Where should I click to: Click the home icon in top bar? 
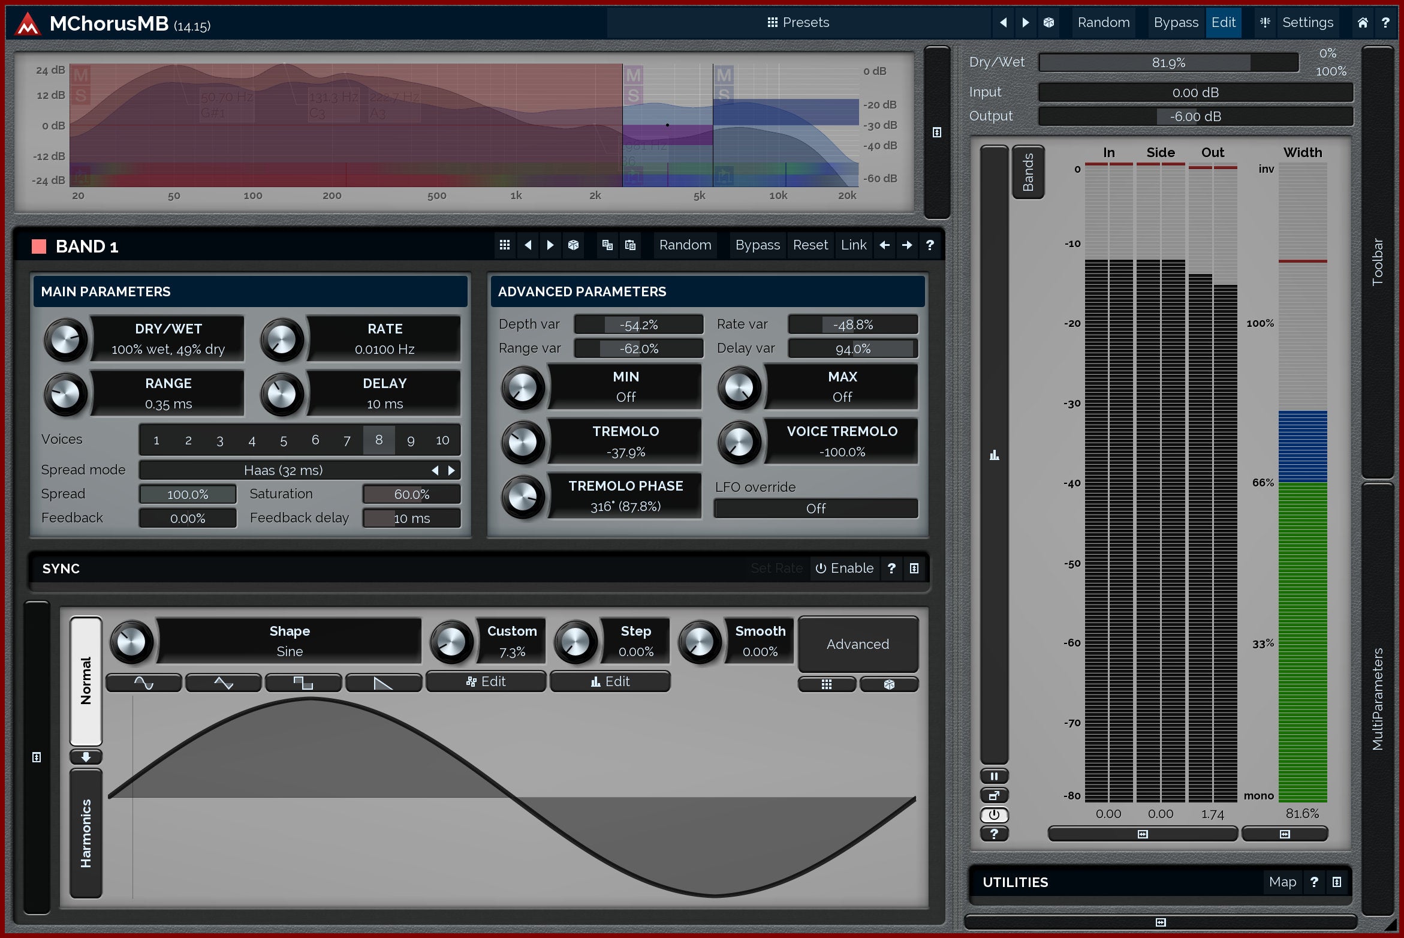click(1363, 22)
